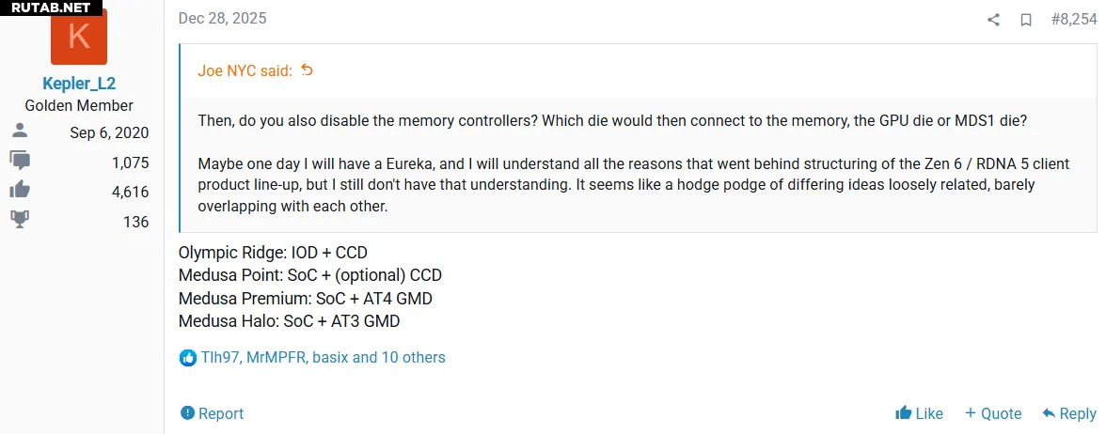Click the 'Joe NYC said:' quote header
Viewport: 1106px width, 434px height.
245,70
